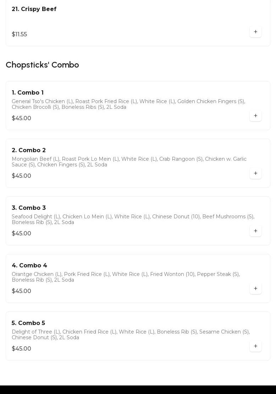
Task: Add Combo 2 using its plus button
Action: (255, 173)
